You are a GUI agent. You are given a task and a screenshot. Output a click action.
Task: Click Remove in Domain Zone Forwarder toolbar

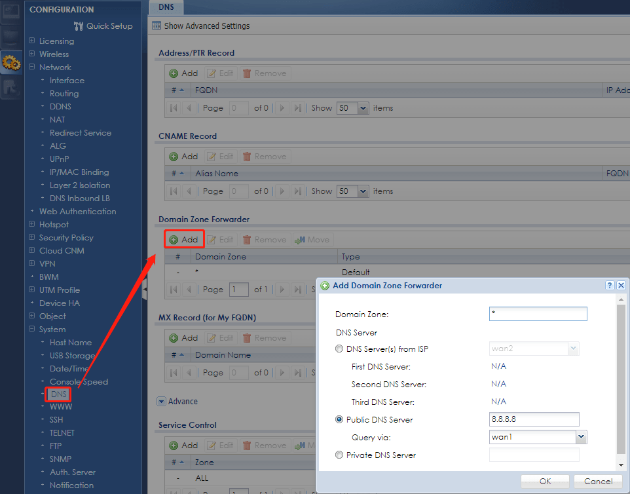tap(265, 240)
